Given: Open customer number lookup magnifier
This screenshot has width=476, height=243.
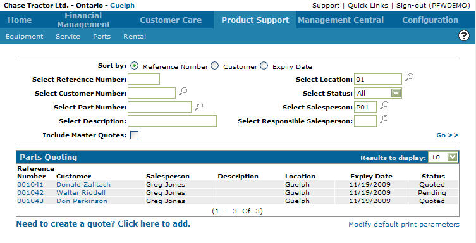Looking at the screenshot, I should click(x=183, y=91).
